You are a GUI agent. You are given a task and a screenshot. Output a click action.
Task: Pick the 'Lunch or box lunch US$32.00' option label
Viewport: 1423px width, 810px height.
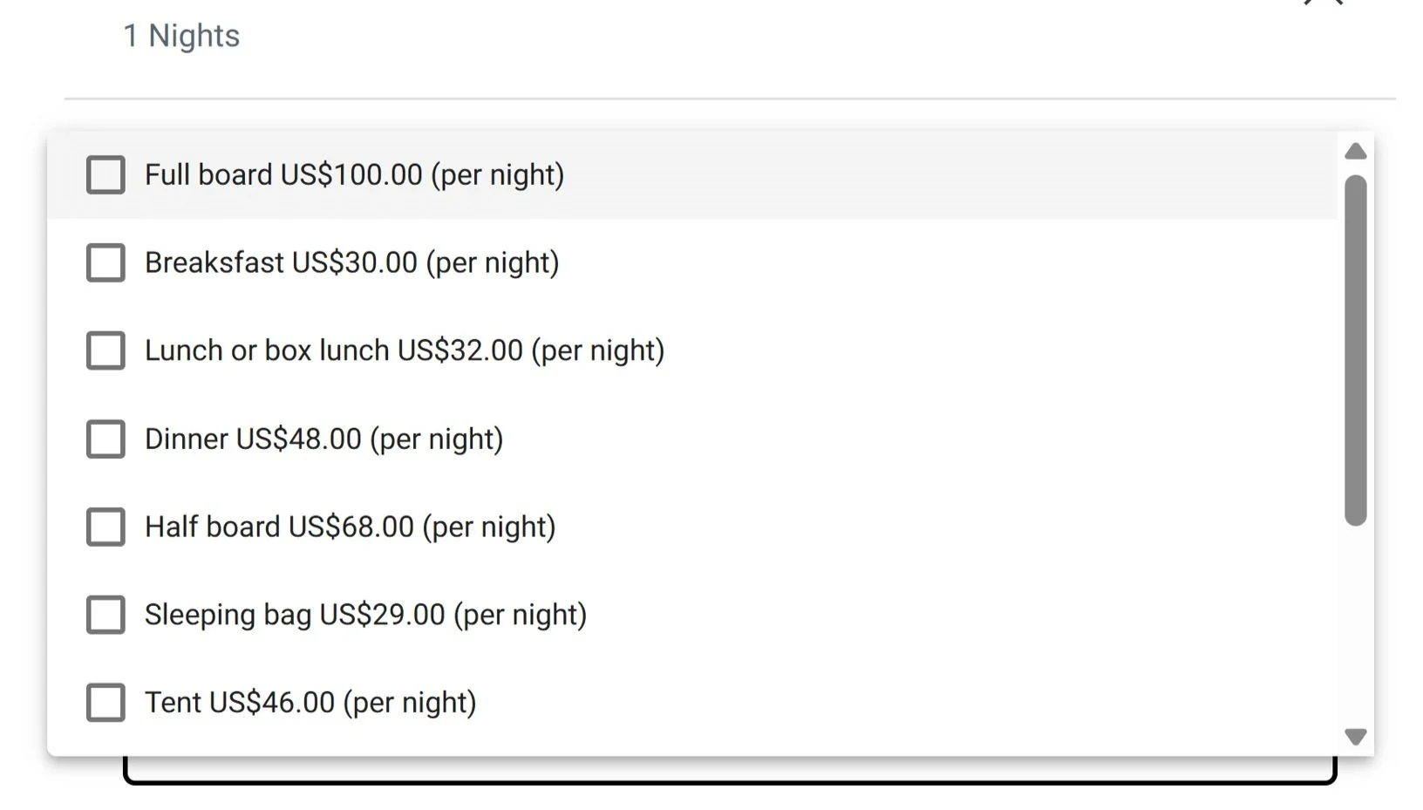333,351
